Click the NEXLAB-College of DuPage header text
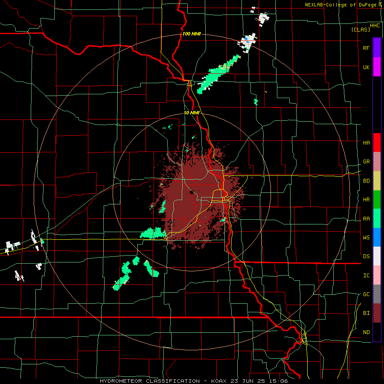 click(342, 5)
